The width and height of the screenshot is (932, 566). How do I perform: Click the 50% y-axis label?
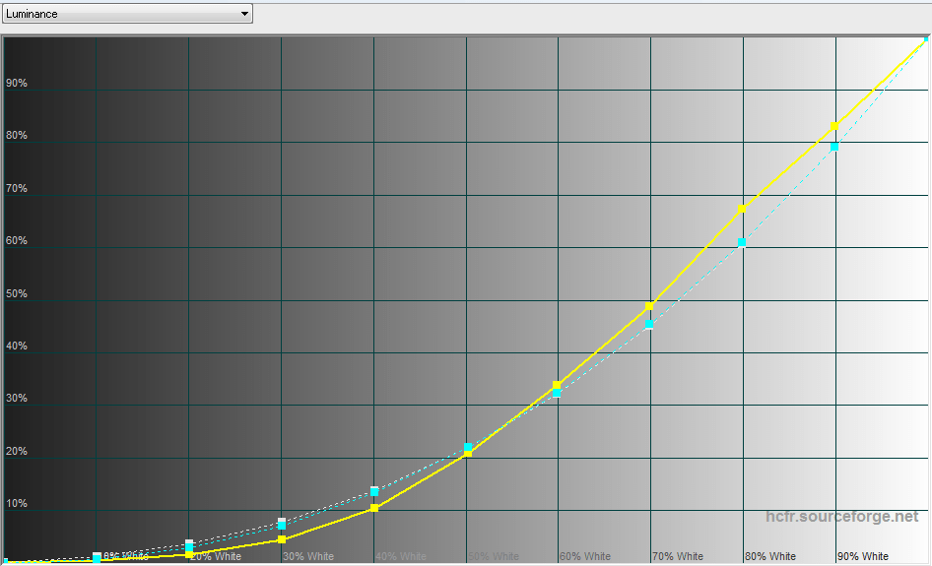(17, 294)
